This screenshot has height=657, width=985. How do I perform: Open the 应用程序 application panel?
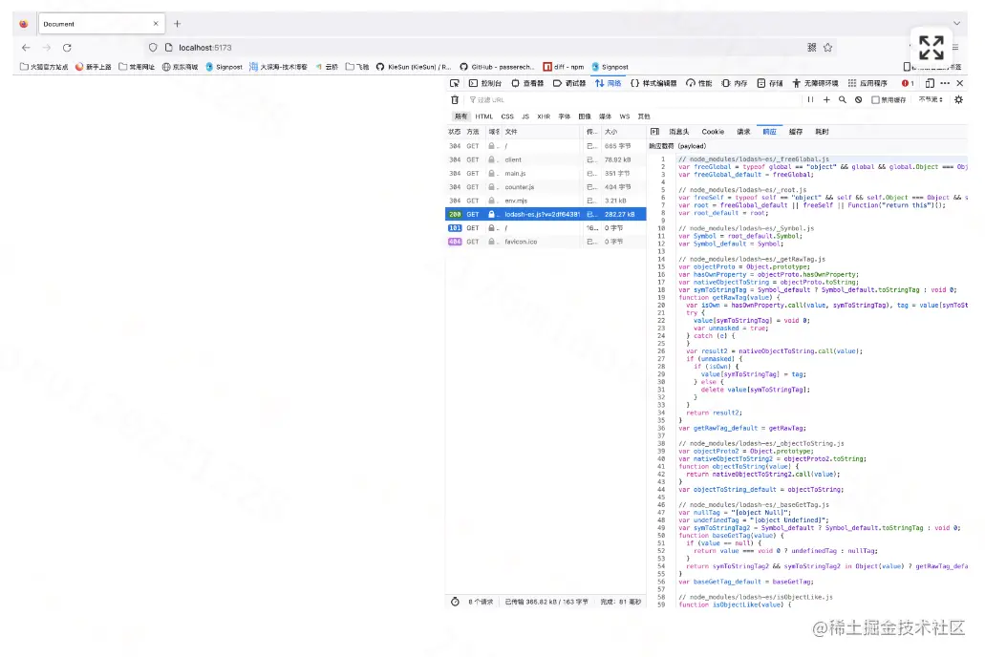click(x=867, y=83)
